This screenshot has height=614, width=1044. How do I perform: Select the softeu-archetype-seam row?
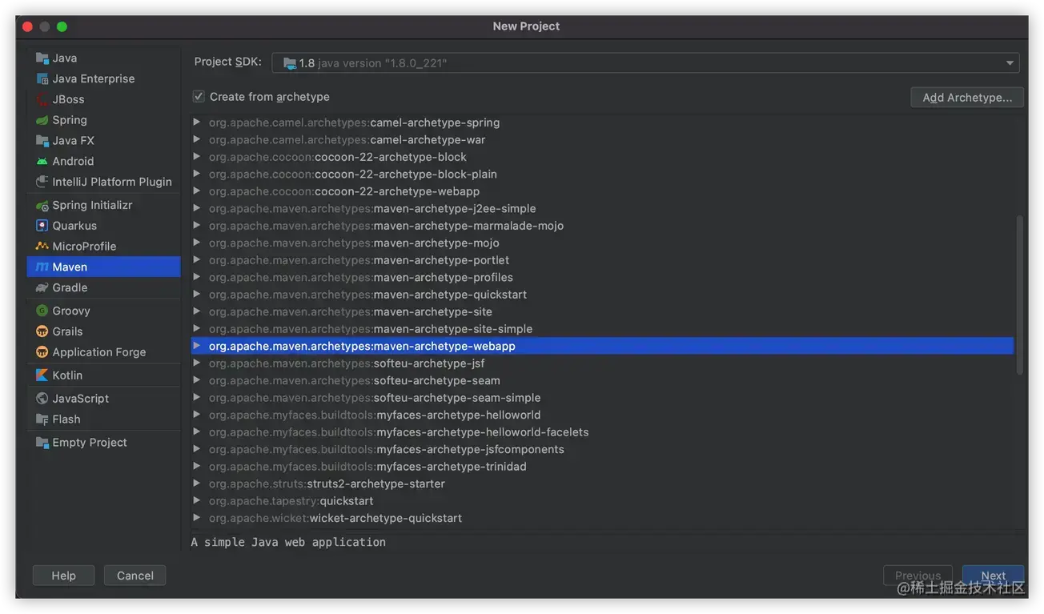(x=602, y=381)
